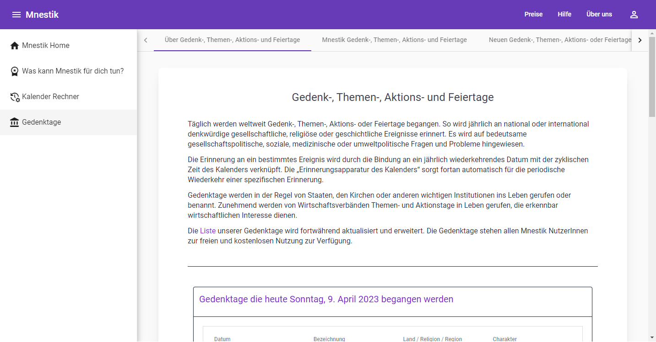Go to Preise in the top bar
The height and width of the screenshot is (342, 656).
click(x=533, y=15)
